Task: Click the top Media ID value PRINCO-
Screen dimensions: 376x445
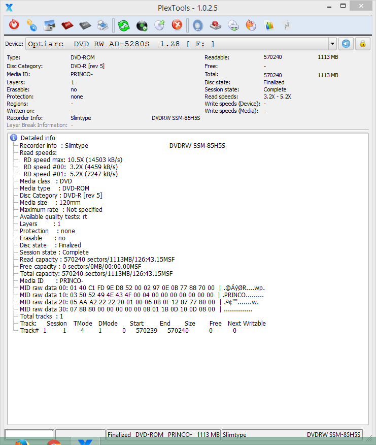Action: point(82,74)
